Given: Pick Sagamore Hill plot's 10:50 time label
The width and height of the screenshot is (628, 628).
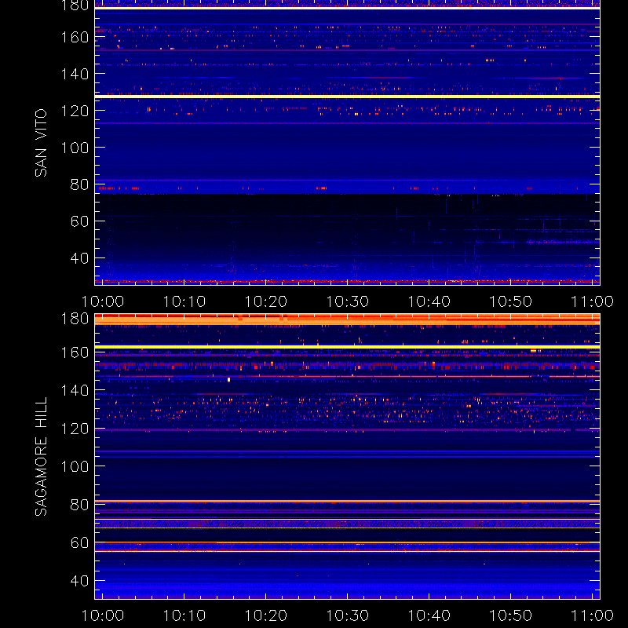Looking at the screenshot, I should [x=511, y=615].
